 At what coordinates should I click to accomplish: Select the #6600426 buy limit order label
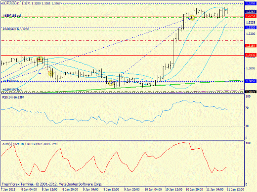[16, 29]
